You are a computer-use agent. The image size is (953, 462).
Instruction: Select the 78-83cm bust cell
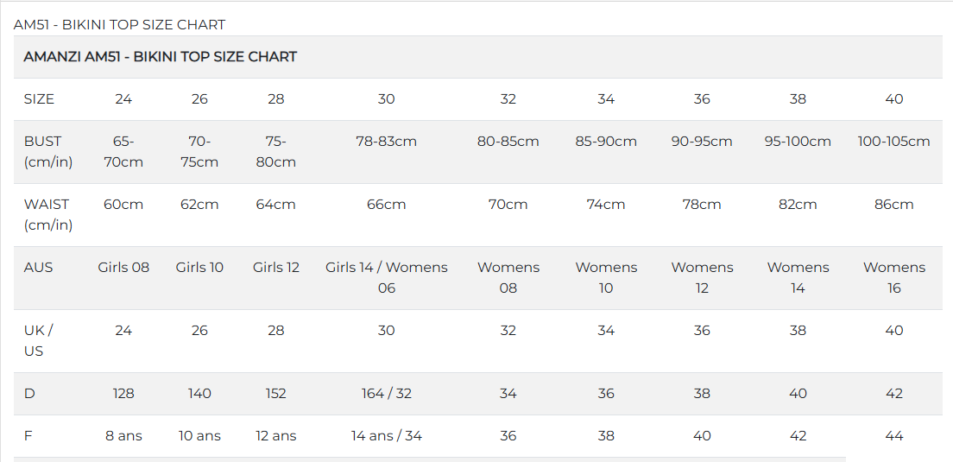tap(386, 141)
